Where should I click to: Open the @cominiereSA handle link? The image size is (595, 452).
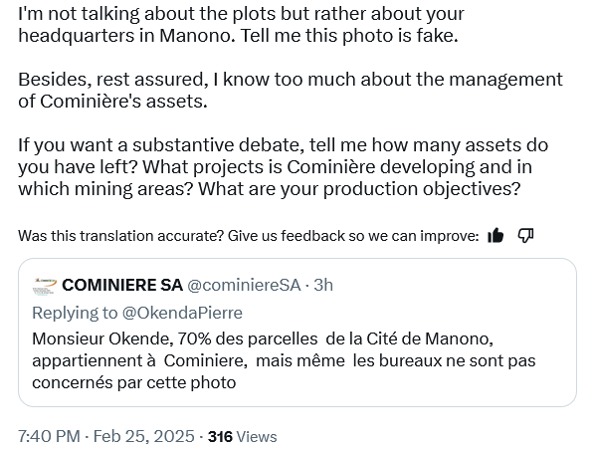tap(244, 285)
